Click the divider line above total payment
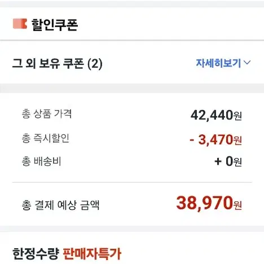 [132, 182]
